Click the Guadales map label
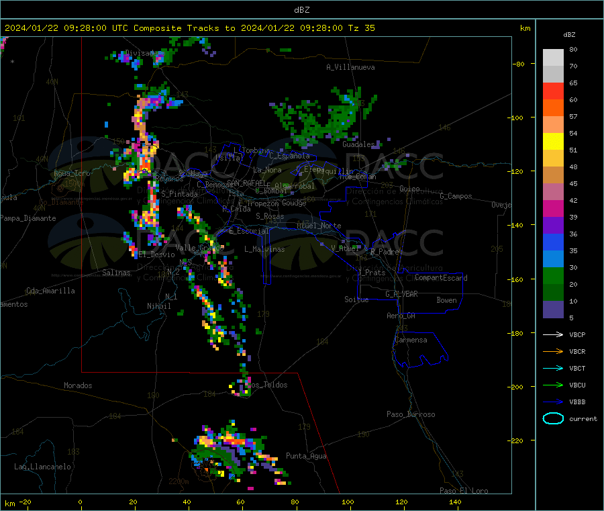604x511 pixels. pos(358,144)
